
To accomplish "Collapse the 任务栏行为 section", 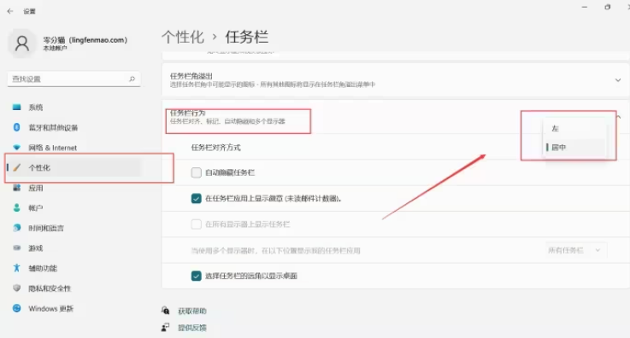I will tap(619, 117).
